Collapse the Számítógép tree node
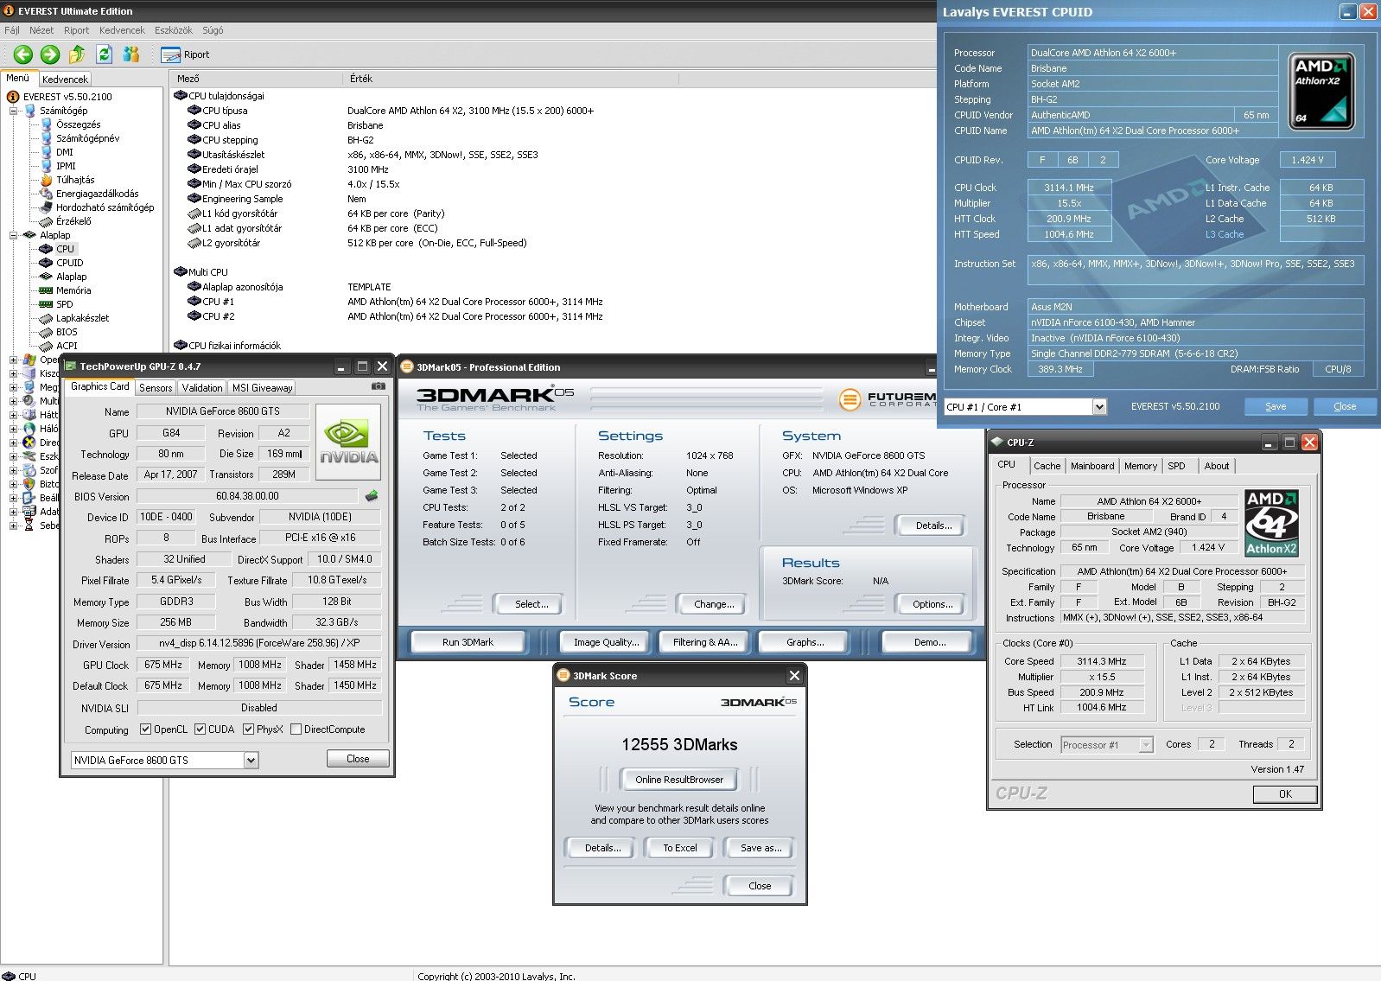The image size is (1381, 981). 13,111
